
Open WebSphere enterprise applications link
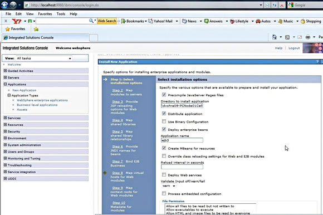pos(42,100)
